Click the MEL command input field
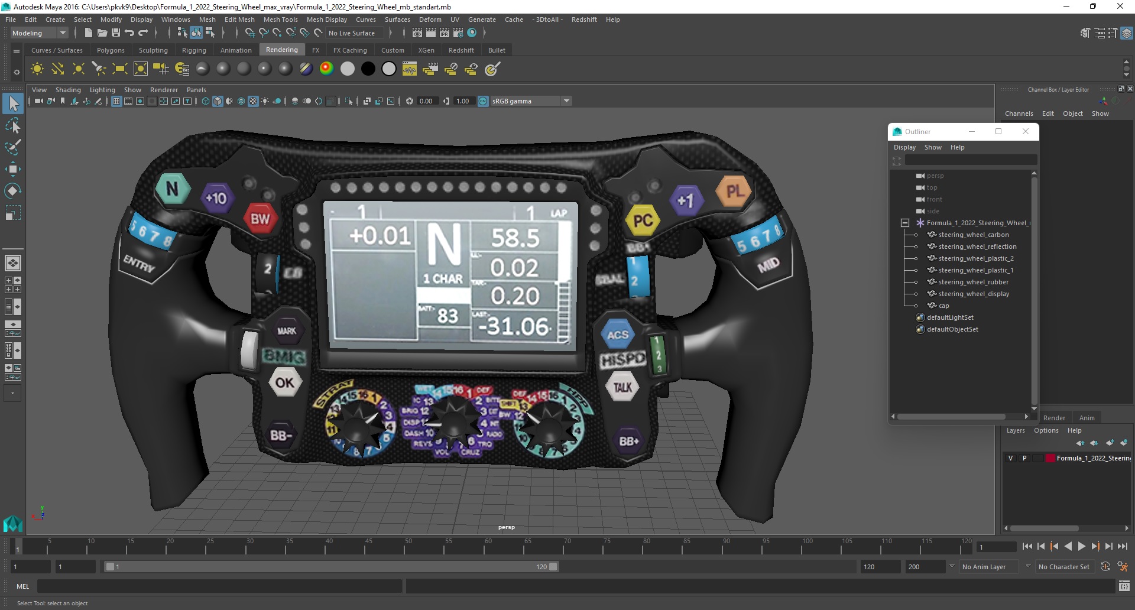The width and height of the screenshot is (1135, 610). point(219,586)
